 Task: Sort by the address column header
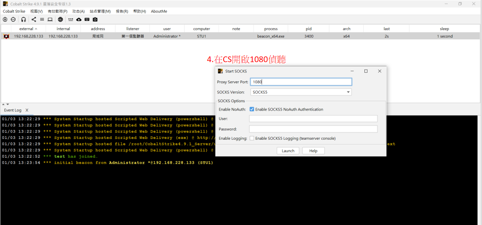point(98,29)
